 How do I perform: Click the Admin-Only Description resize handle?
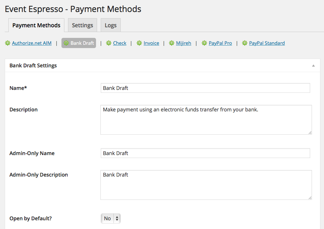coord(310,198)
